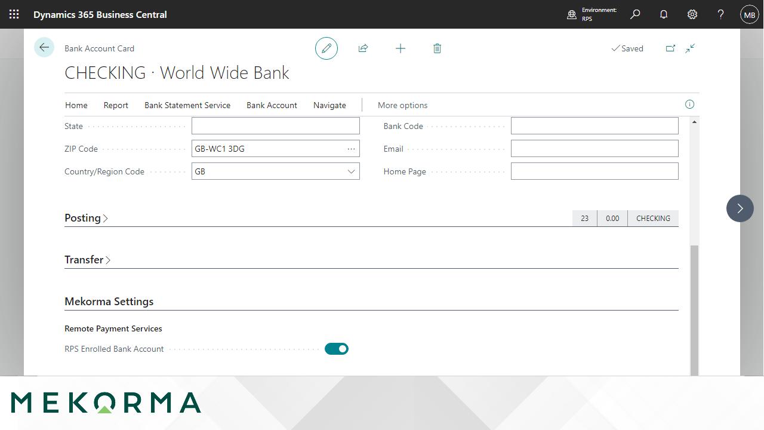The image size is (764, 430).
Task: Open the MB user account avatar
Action: pyautogui.click(x=750, y=14)
